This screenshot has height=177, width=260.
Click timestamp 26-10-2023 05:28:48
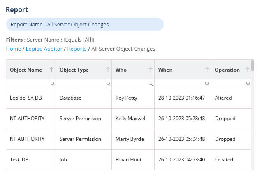pyautogui.click(x=181, y=119)
